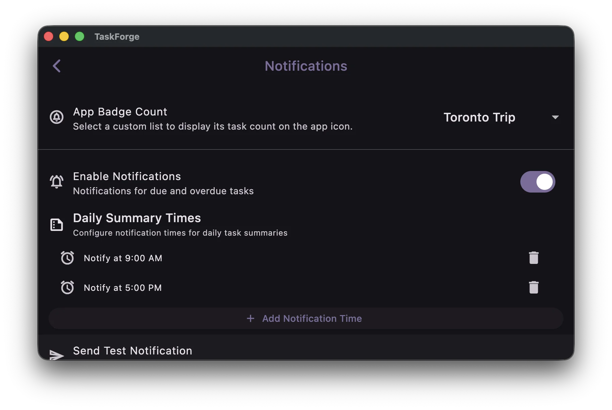Click the Enable Notifications alarm bell icon
Screen dimensions: 612x410
click(x=57, y=182)
